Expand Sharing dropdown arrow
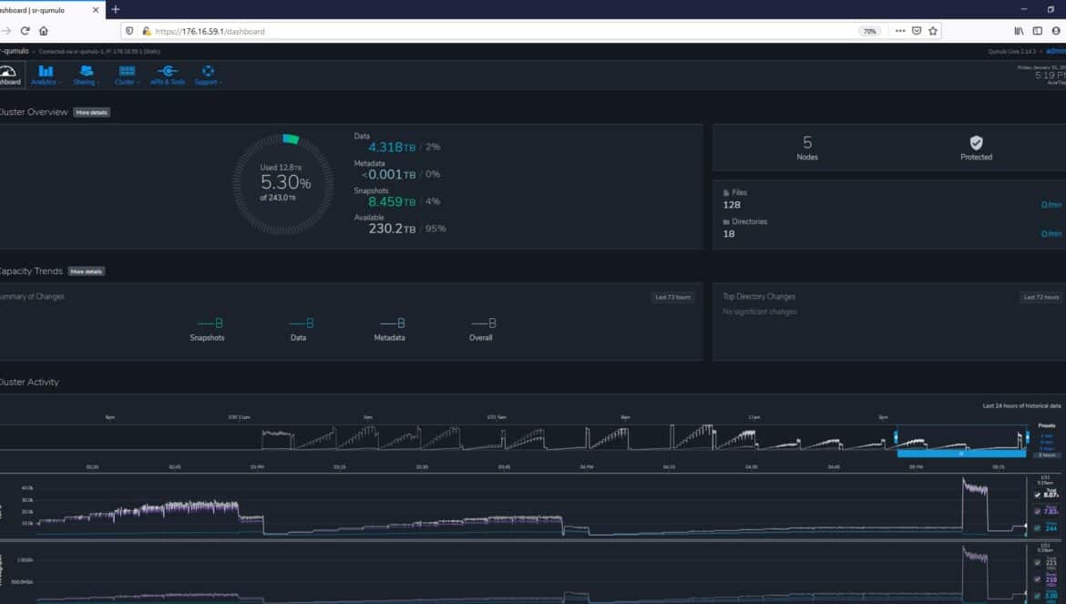The image size is (1066, 604). pyautogui.click(x=98, y=82)
